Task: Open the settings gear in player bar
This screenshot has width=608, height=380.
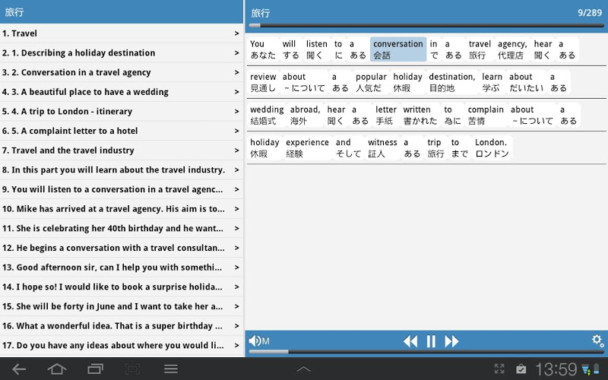Action: [597, 340]
